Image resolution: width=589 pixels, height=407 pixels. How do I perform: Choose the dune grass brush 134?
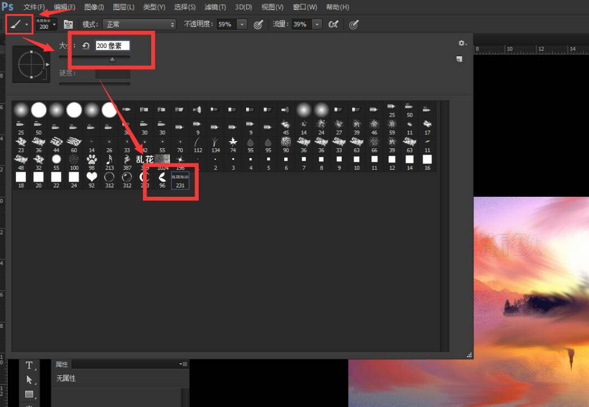point(215,145)
